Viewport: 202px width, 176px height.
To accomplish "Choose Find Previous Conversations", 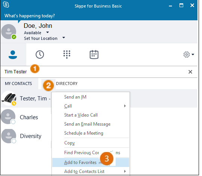I will (x=91, y=153).
